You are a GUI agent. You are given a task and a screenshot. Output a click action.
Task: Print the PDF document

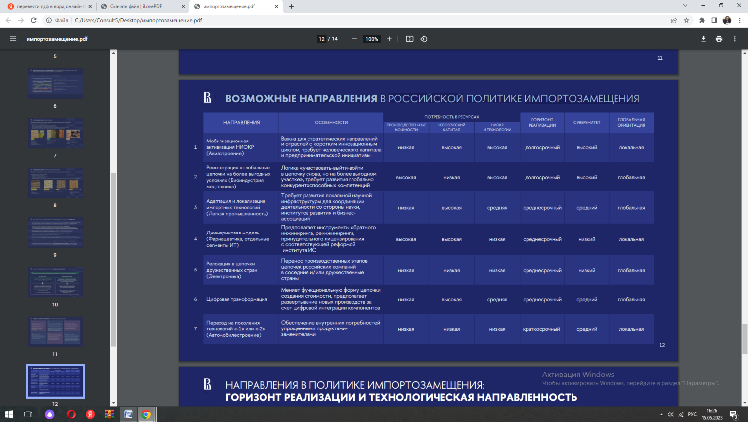[x=719, y=39]
